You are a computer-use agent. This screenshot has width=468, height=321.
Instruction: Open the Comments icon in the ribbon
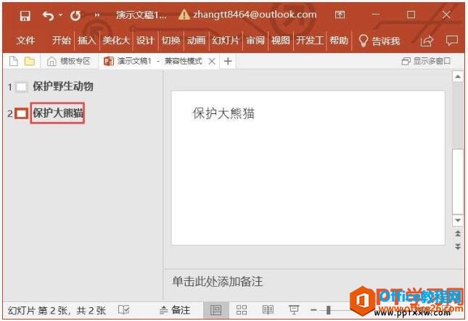coord(451,41)
